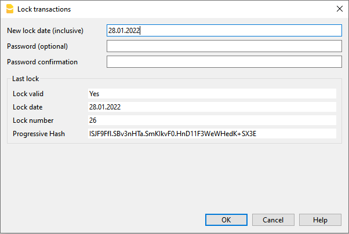Screen dimensions: 349x234
Task: Open Help for this dialog
Action: point(320,220)
